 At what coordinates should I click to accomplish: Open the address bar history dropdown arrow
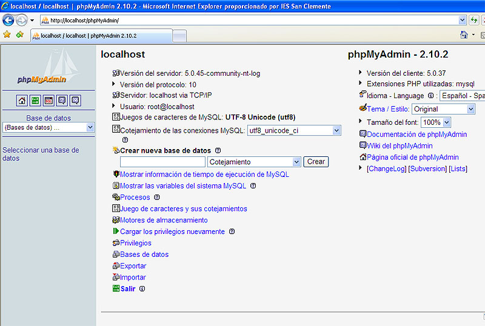click(x=462, y=21)
